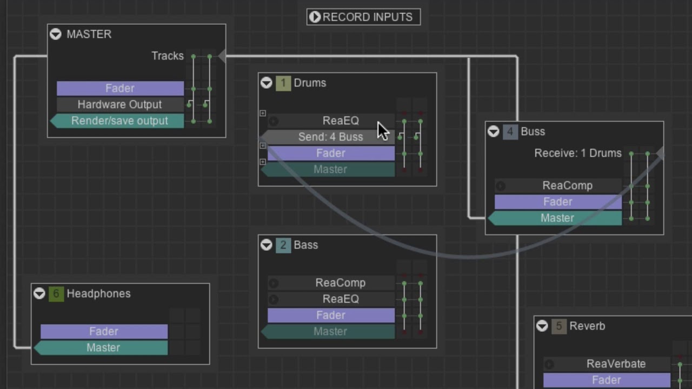
Task: Select the Fader node in Headphones
Action: 104,332
